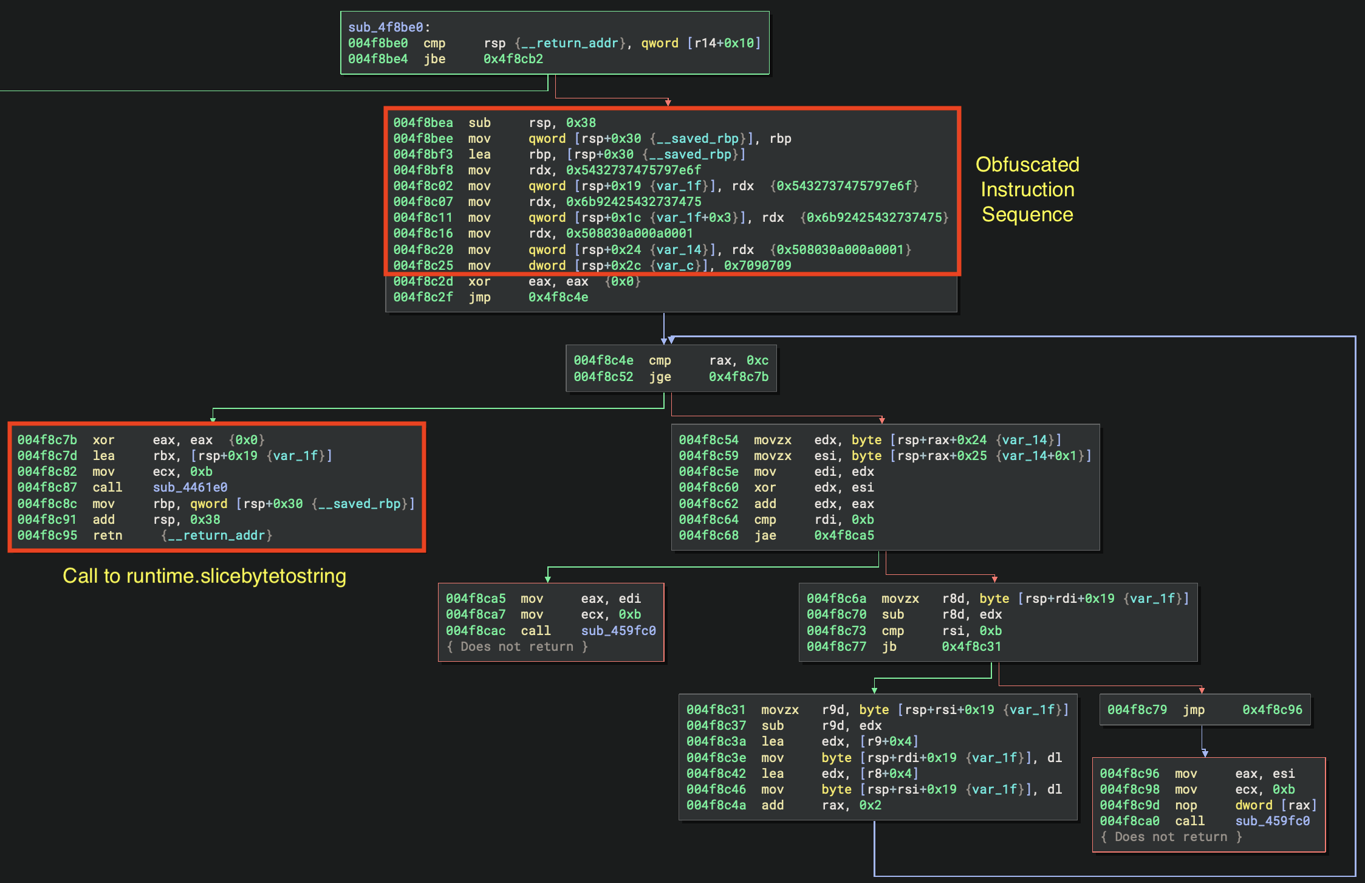Click cmp rdi, 0xb at 004f8c64

[776, 520]
